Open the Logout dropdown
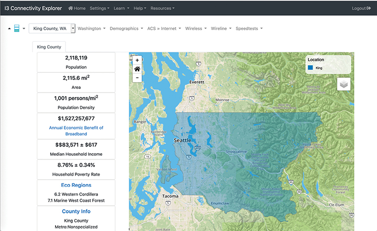 coord(361,8)
